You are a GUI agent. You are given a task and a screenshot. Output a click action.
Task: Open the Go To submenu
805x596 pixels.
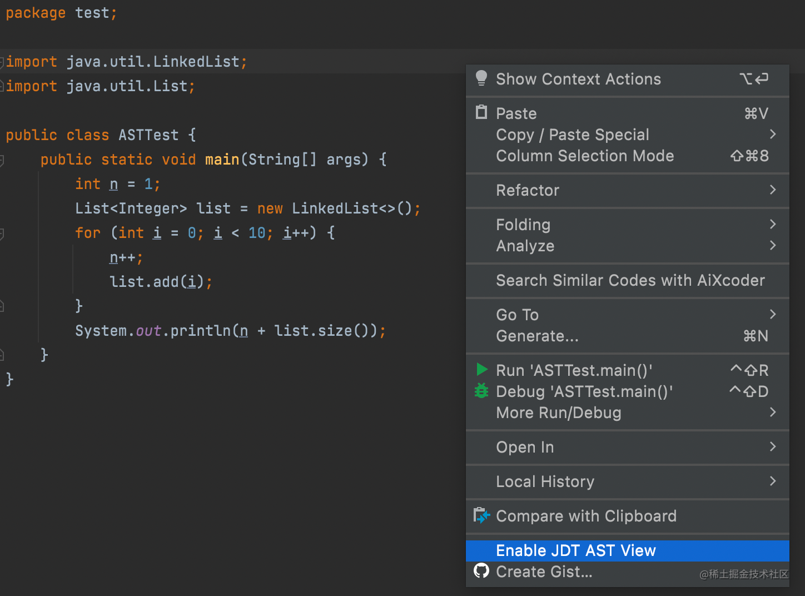518,315
